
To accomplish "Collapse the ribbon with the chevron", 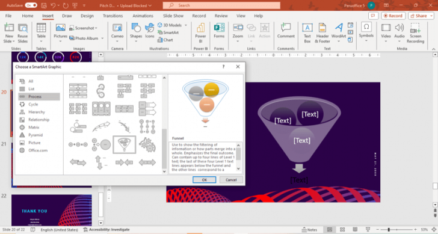I will point(434,49).
